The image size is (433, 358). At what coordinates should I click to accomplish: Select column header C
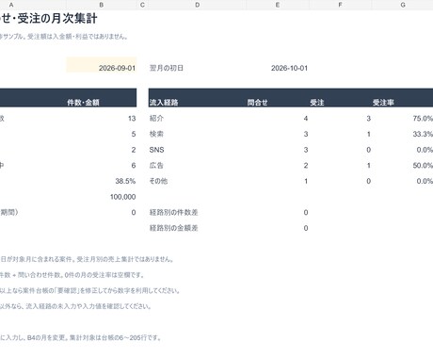coord(142,5)
